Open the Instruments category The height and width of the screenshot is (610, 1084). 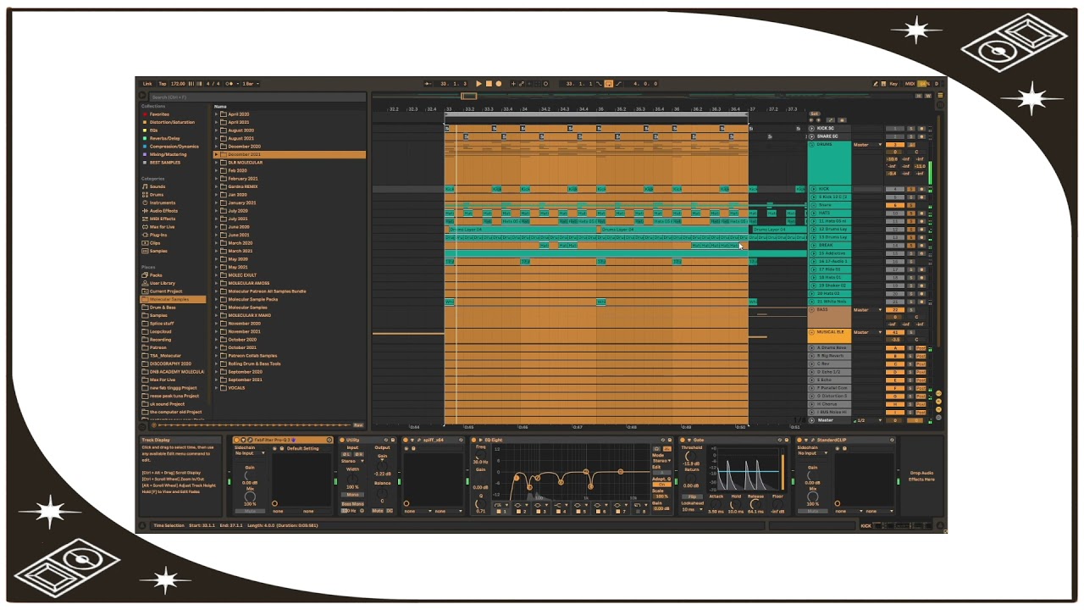point(163,203)
